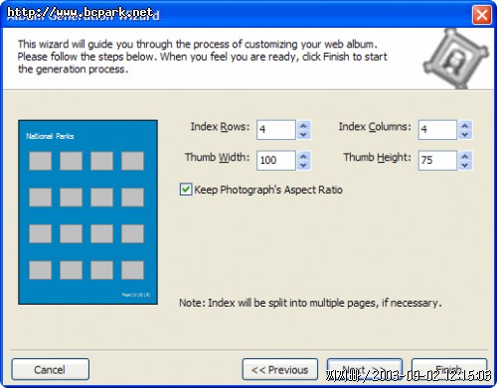The image size is (497, 388).
Task: Uncheck Keep Photograph's Aspect Ratio checkbox
Action: click(x=186, y=190)
